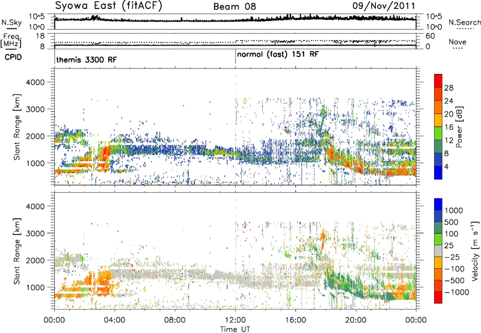Click the 'N.Search' legend label

(464, 22)
